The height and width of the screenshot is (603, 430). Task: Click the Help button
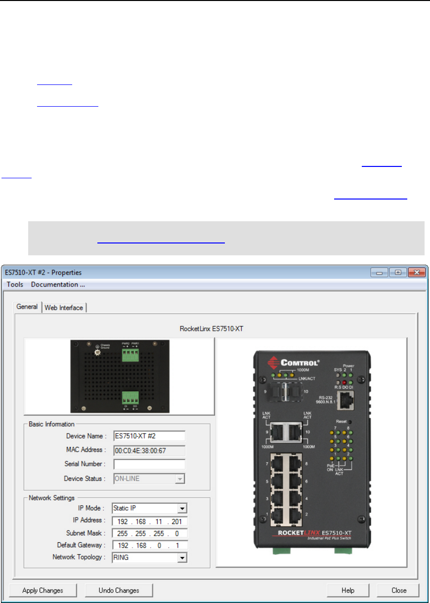tap(348, 590)
